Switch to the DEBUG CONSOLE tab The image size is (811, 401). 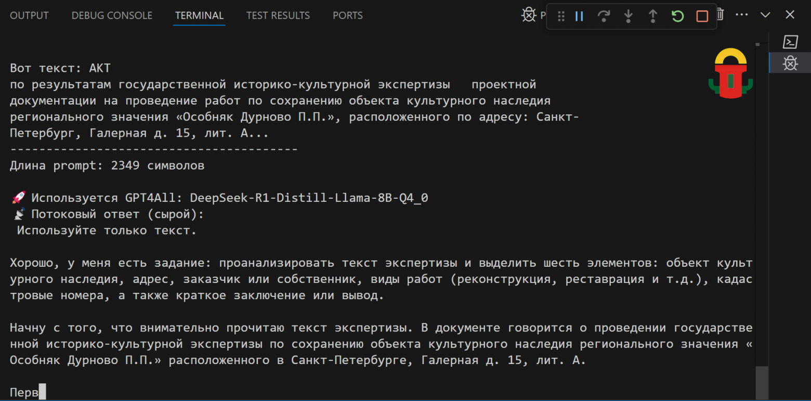112,15
